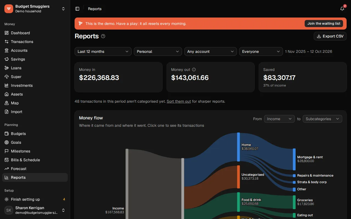Click the Savings piggy bank icon
351x219 pixels.
(x=7, y=59)
